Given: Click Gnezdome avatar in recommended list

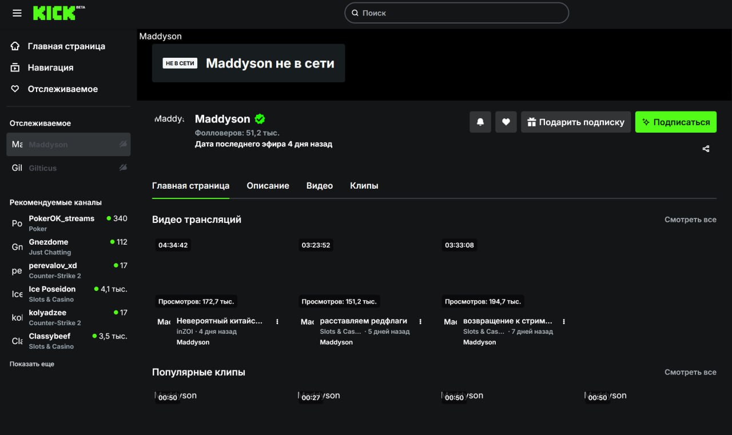Looking at the screenshot, I should (17, 247).
